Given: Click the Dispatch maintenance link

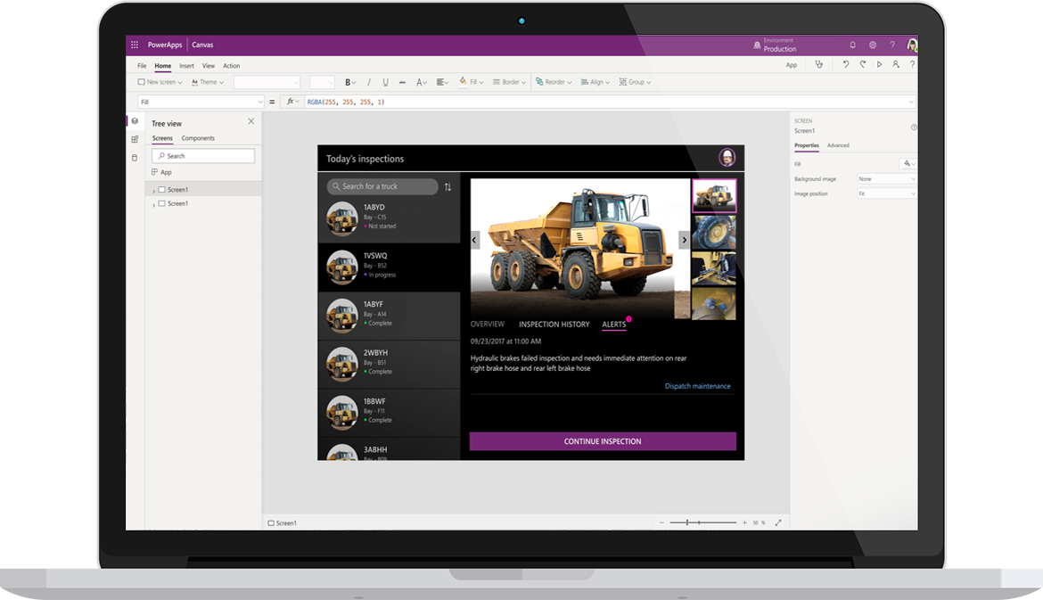Looking at the screenshot, I should coord(697,386).
